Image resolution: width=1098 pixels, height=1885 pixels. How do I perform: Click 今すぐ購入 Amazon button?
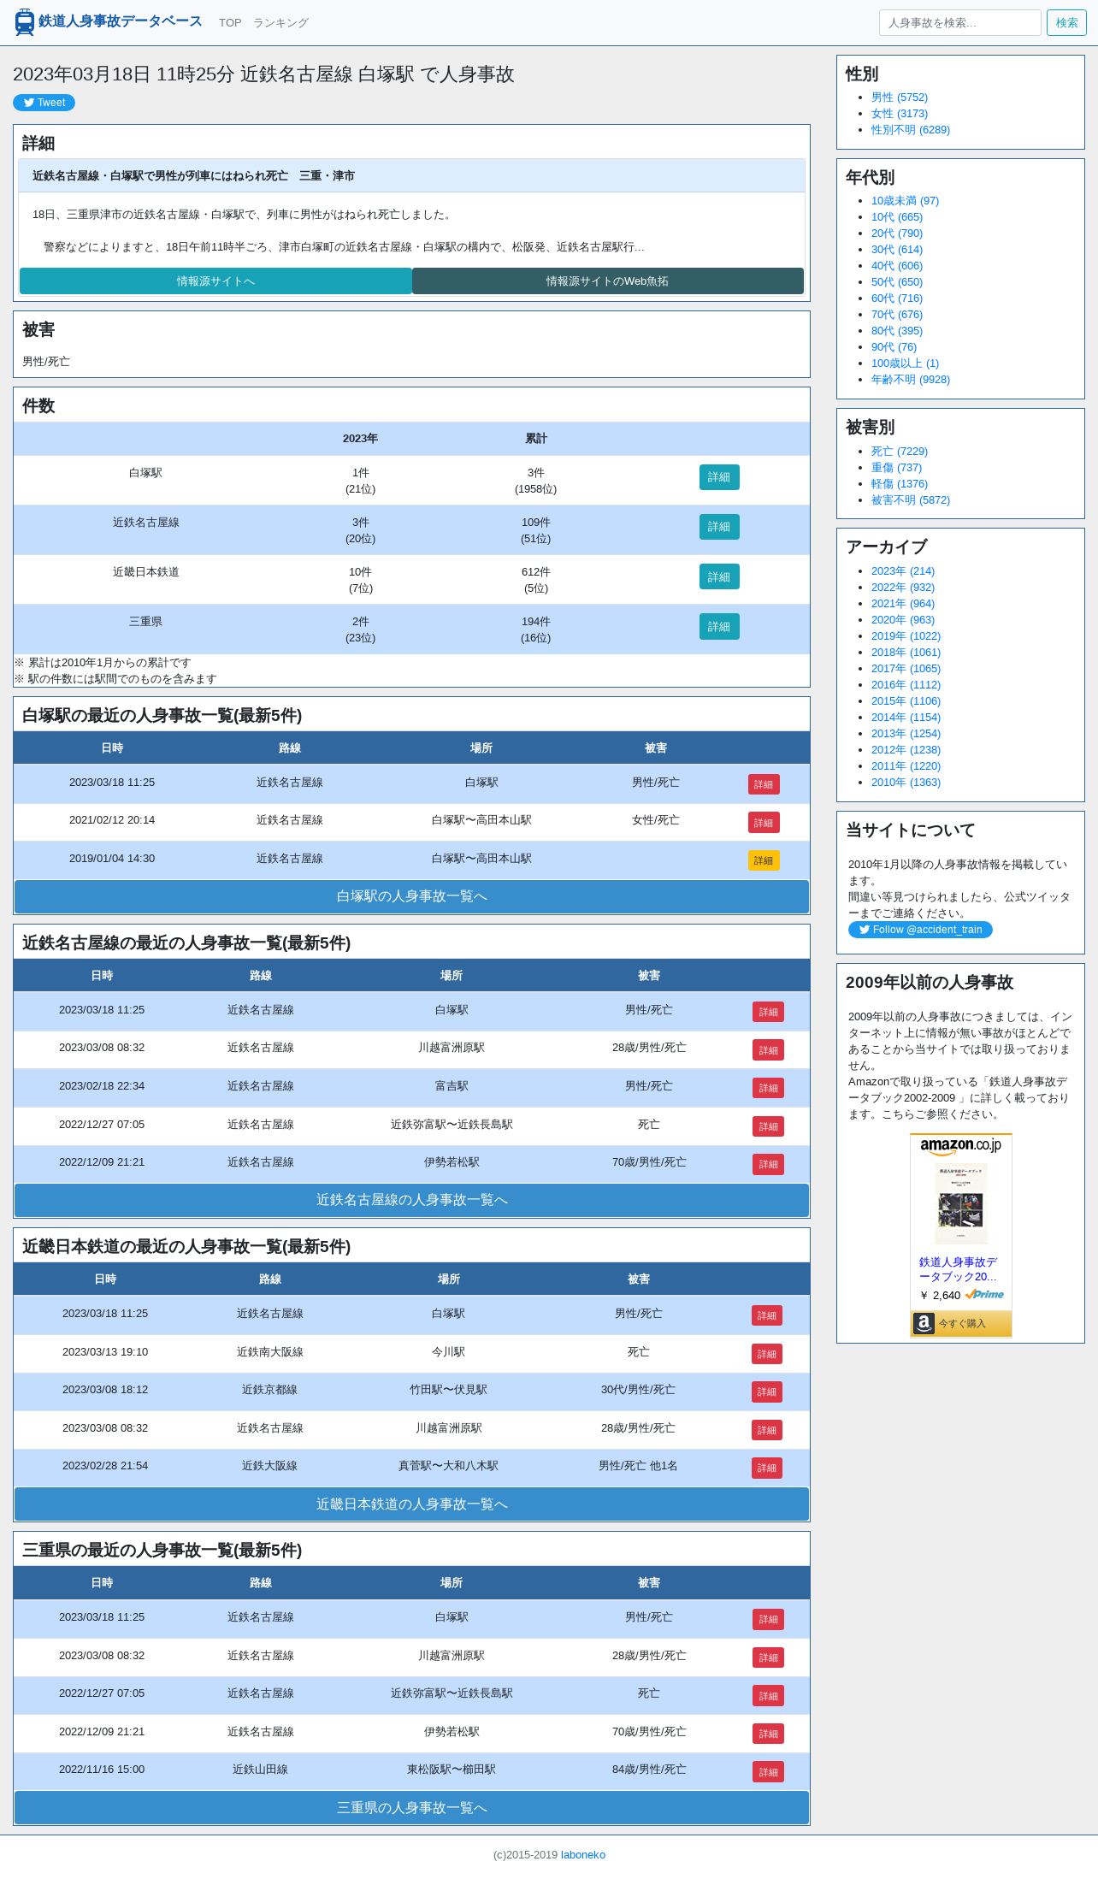pyautogui.click(x=961, y=1323)
